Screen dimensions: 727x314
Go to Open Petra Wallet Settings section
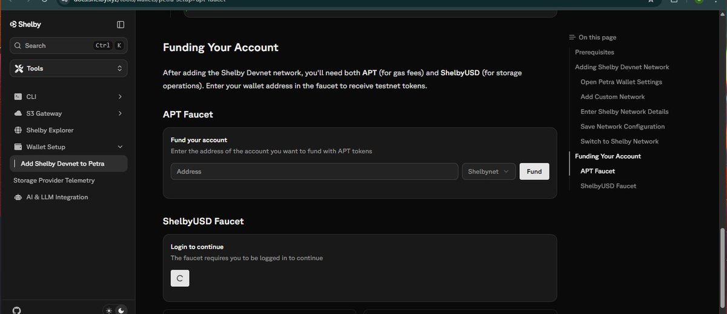621,82
